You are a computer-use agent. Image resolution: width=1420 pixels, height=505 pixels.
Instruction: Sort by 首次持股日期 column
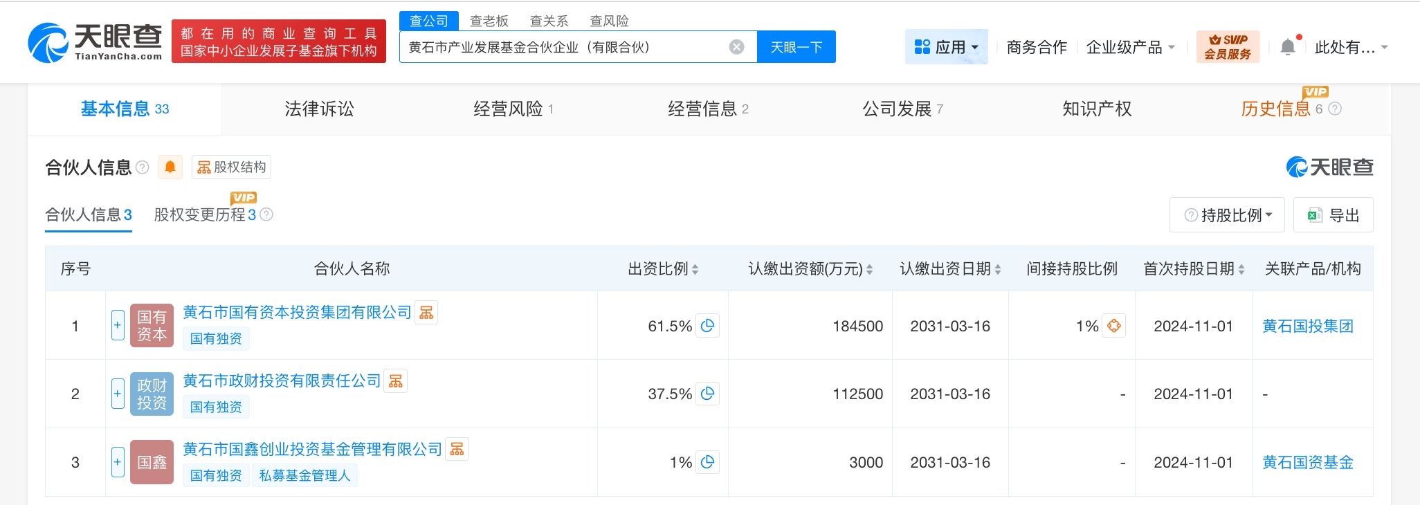point(1241,270)
